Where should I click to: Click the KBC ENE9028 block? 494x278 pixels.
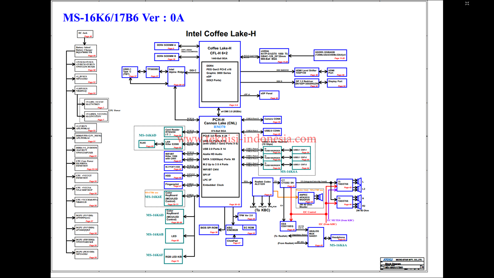tap(234, 230)
